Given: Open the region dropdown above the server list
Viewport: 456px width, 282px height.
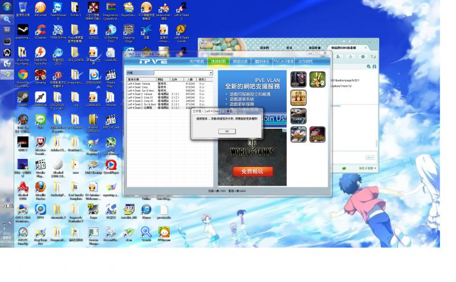Looking at the screenshot, I should [x=210, y=73].
